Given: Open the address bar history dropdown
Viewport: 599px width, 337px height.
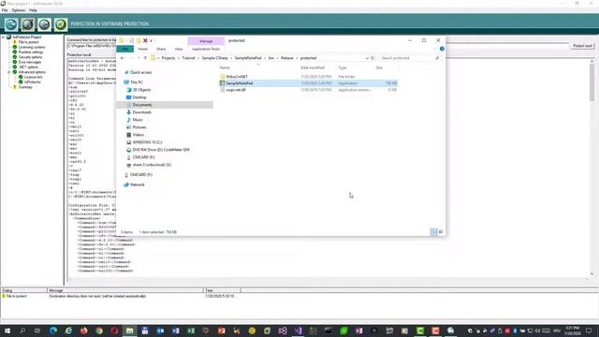Looking at the screenshot, I should tap(367, 58).
